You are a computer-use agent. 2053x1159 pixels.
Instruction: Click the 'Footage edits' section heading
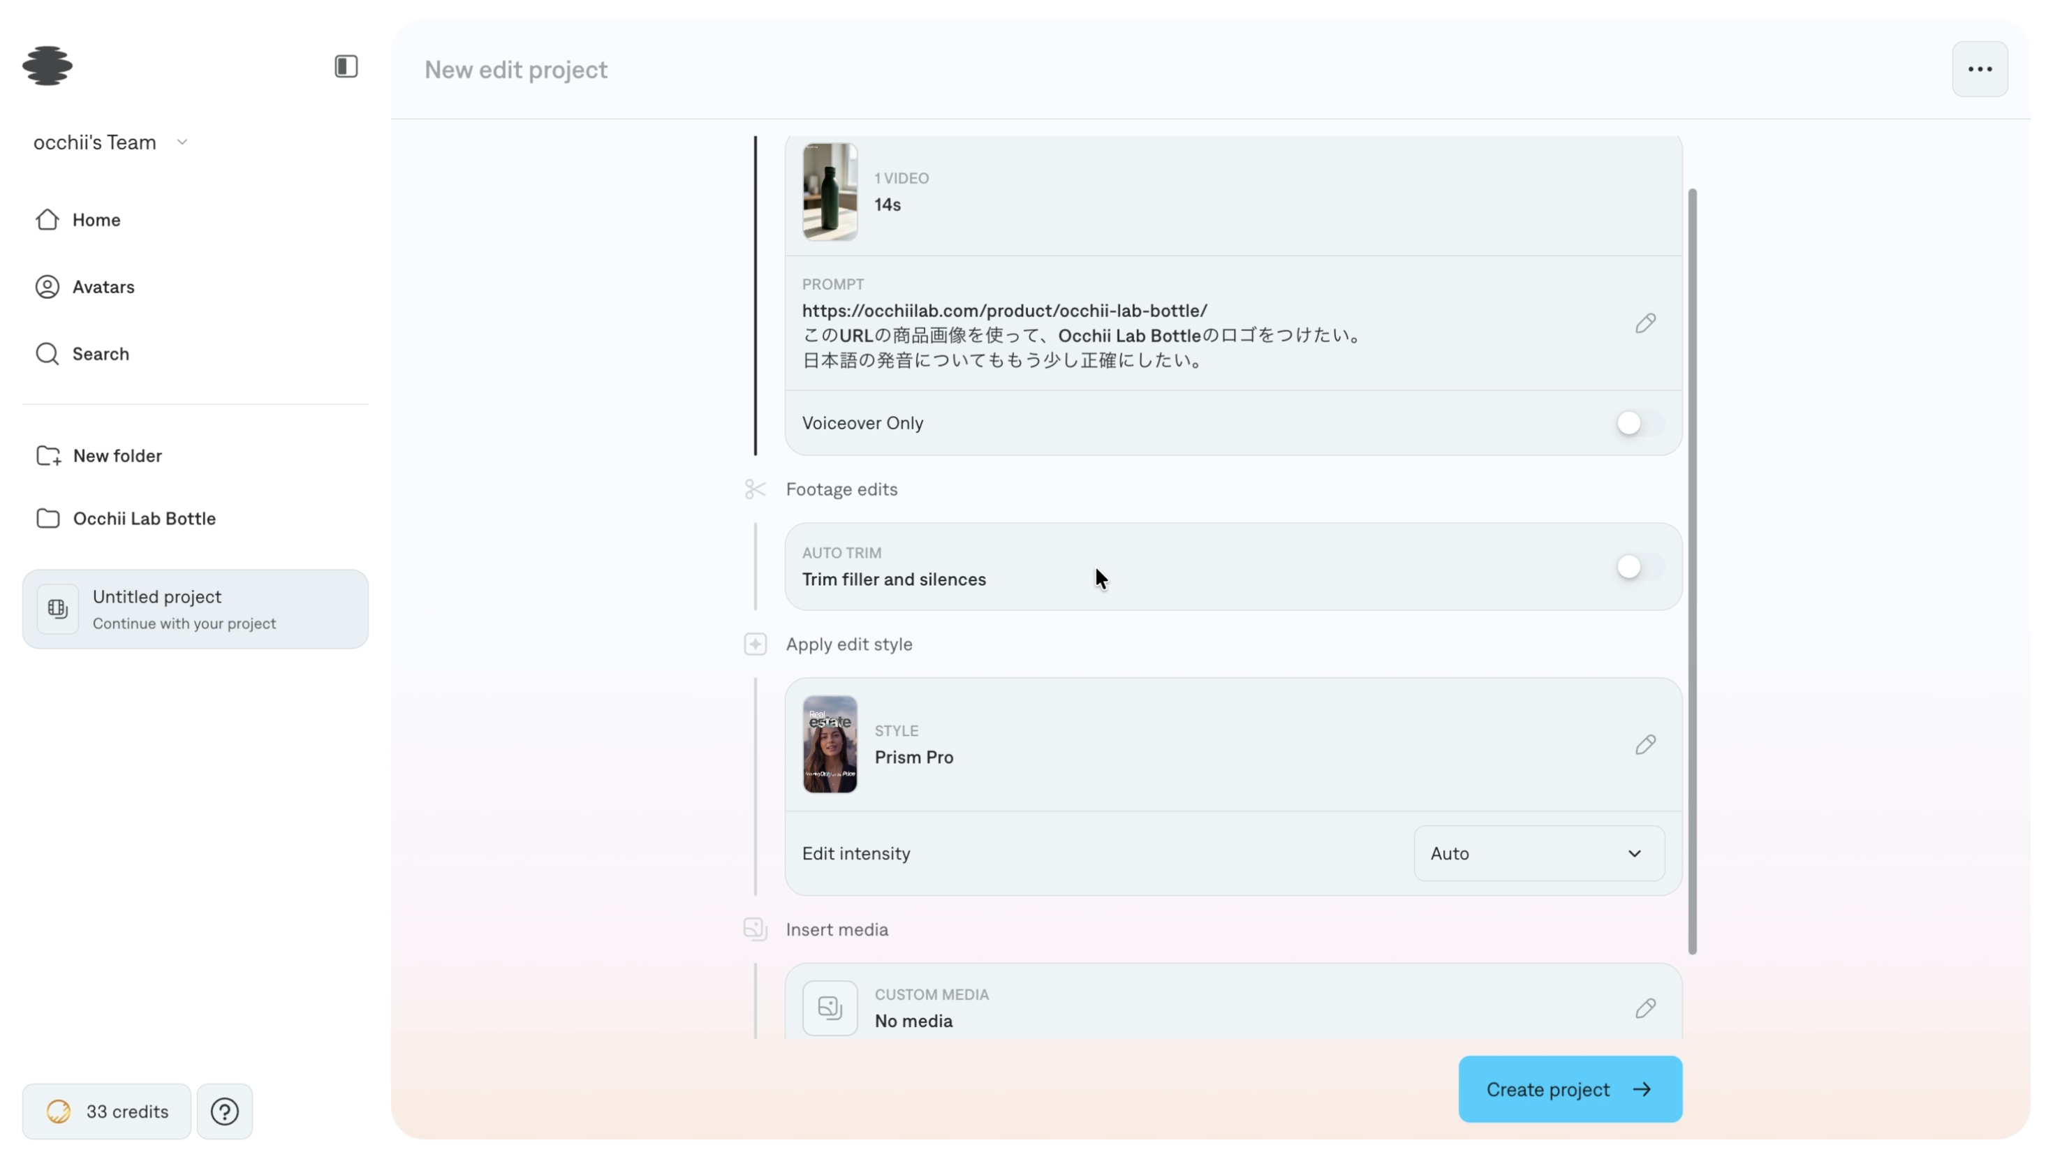pyautogui.click(x=841, y=489)
